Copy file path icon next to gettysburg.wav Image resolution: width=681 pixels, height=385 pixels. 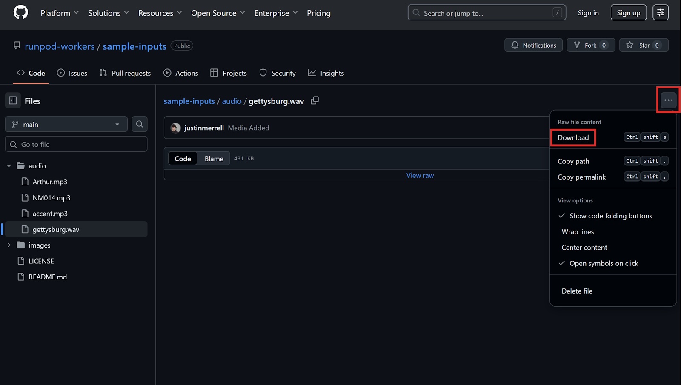[x=315, y=101]
